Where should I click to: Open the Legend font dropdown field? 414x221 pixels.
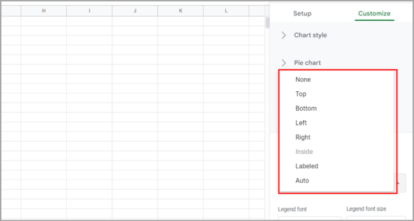pyautogui.click(x=310, y=219)
